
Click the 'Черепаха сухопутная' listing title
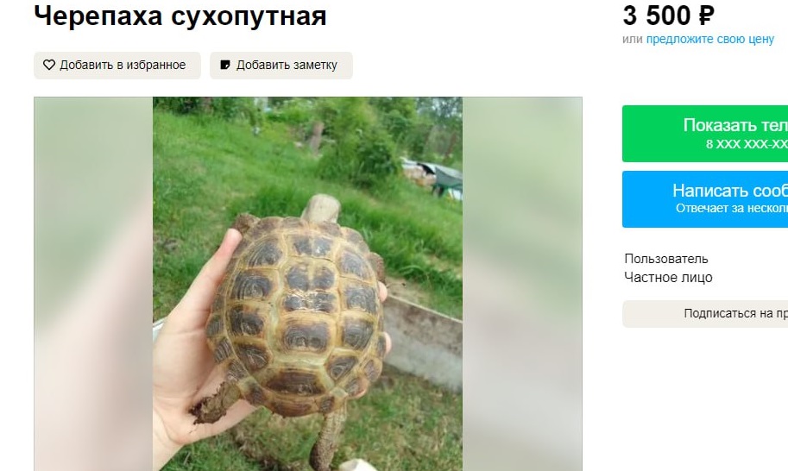[180, 16]
